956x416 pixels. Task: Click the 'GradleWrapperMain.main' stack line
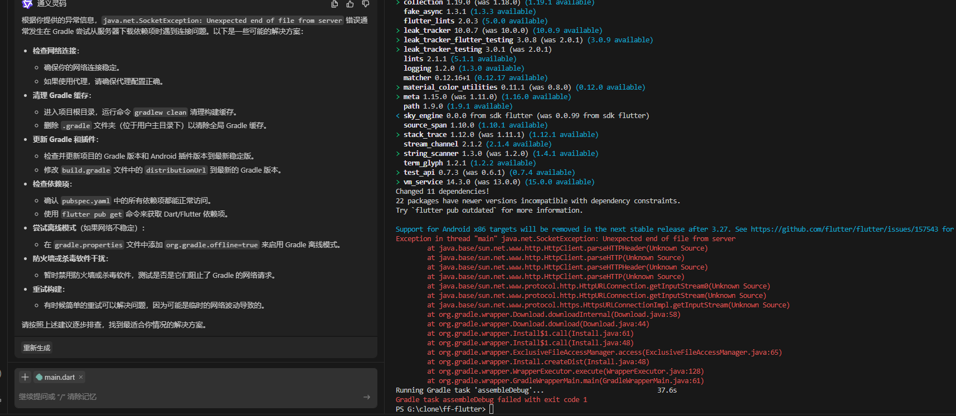[565, 381]
